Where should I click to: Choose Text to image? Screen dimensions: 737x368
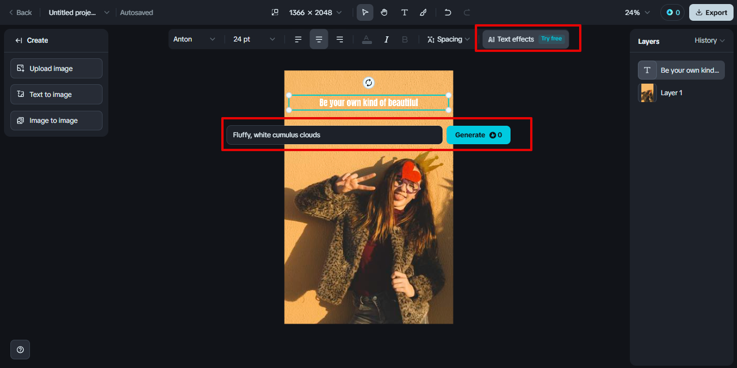point(56,95)
